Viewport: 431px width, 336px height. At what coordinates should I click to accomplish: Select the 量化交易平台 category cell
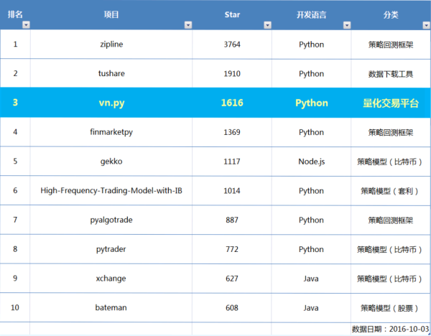click(390, 103)
